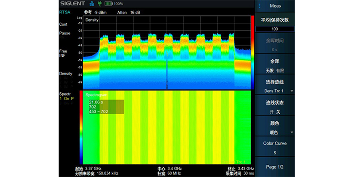Click the Spectrogram color scale bar
The height and width of the screenshot is (177, 354).
pos(81,126)
